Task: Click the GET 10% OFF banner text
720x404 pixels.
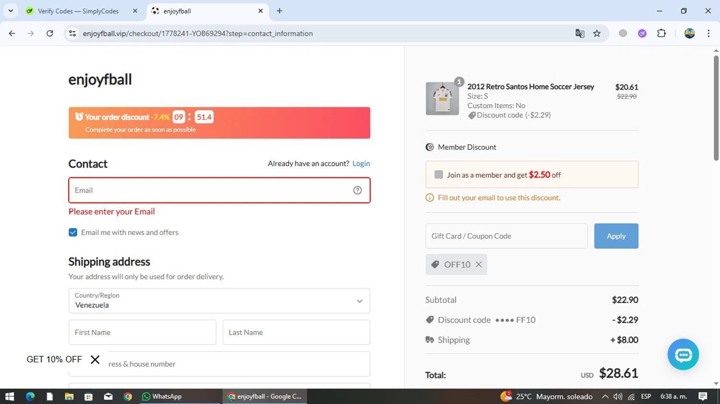Action: [x=54, y=359]
